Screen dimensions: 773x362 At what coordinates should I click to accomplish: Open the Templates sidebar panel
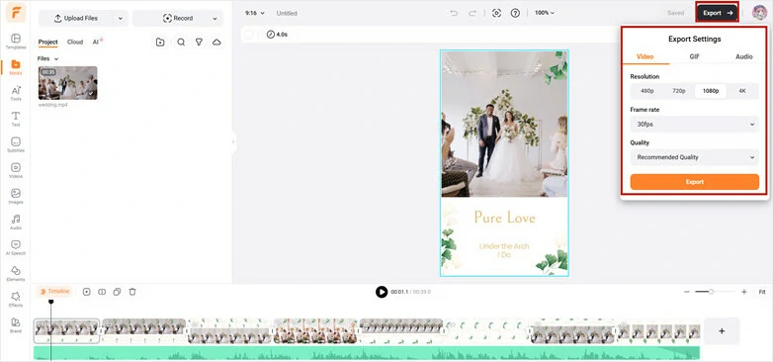click(16, 41)
